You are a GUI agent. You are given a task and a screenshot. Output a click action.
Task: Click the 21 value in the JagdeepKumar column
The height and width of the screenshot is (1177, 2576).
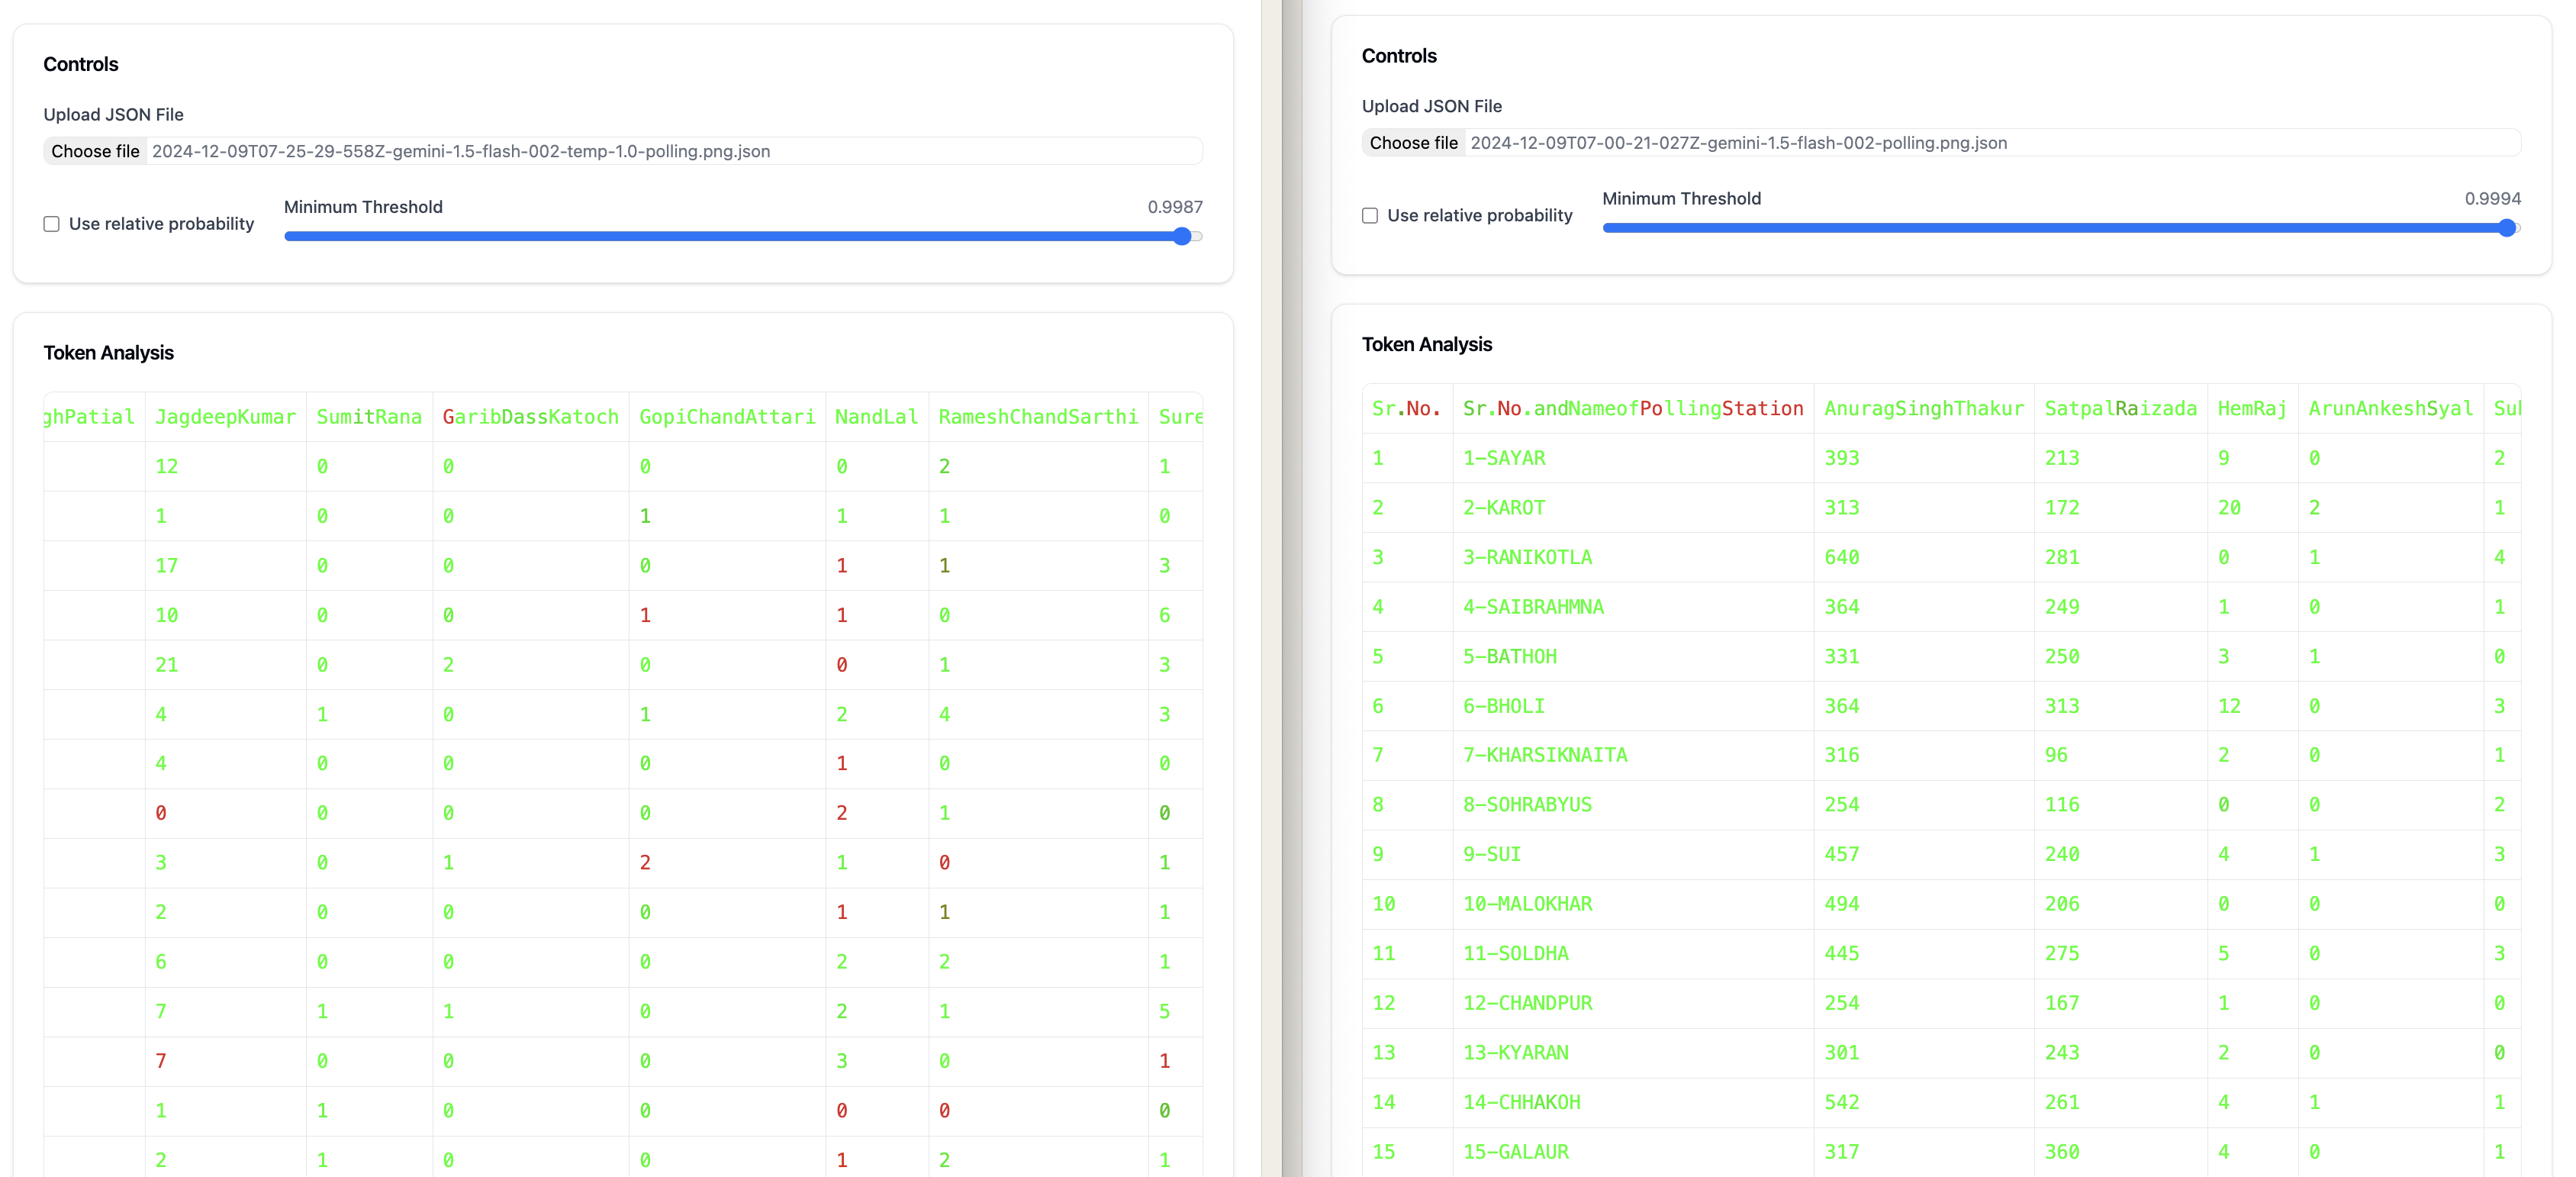(x=166, y=665)
